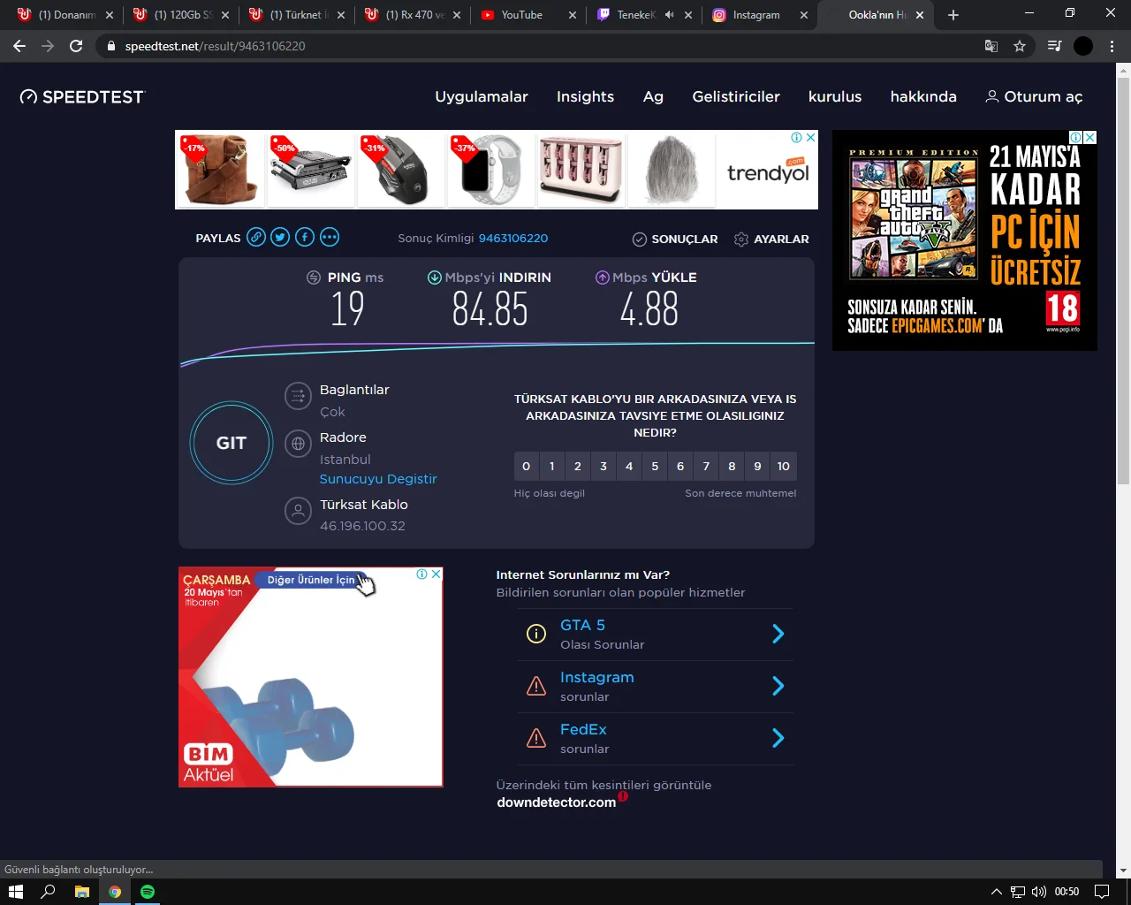Click the Speedtest logo
Image resolution: width=1131 pixels, height=905 pixels.
coord(82,97)
